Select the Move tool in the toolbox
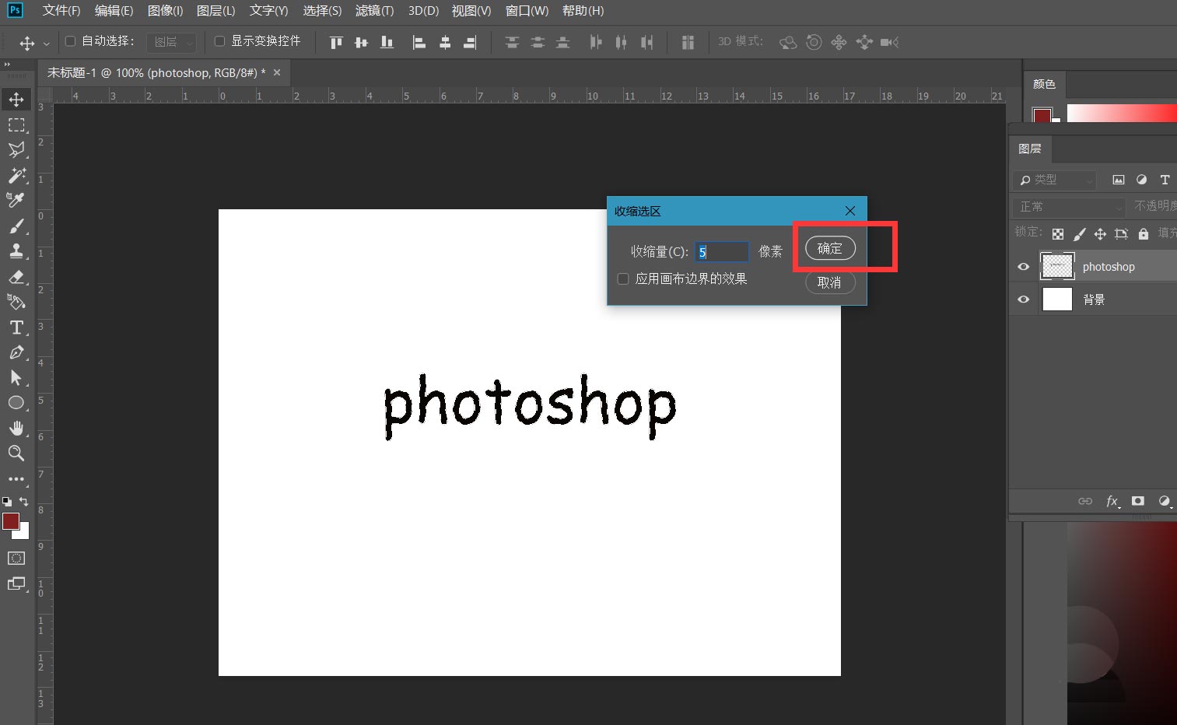Viewport: 1177px width, 725px height. 16,100
